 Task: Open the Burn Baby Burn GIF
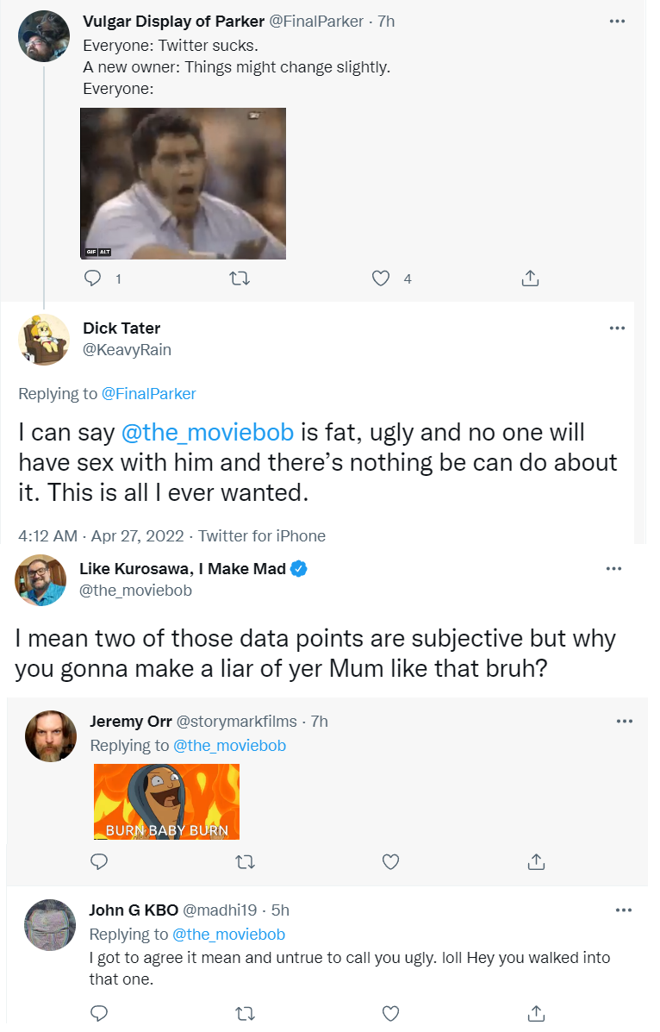click(x=166, y=802)
